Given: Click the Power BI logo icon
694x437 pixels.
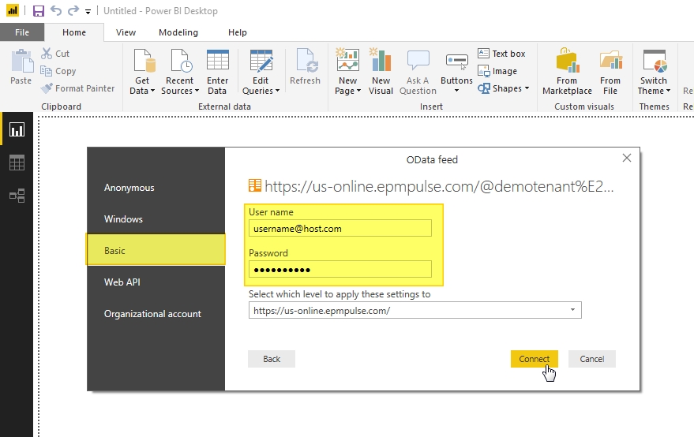Looking at the screenshot, I should click(13, 10).
